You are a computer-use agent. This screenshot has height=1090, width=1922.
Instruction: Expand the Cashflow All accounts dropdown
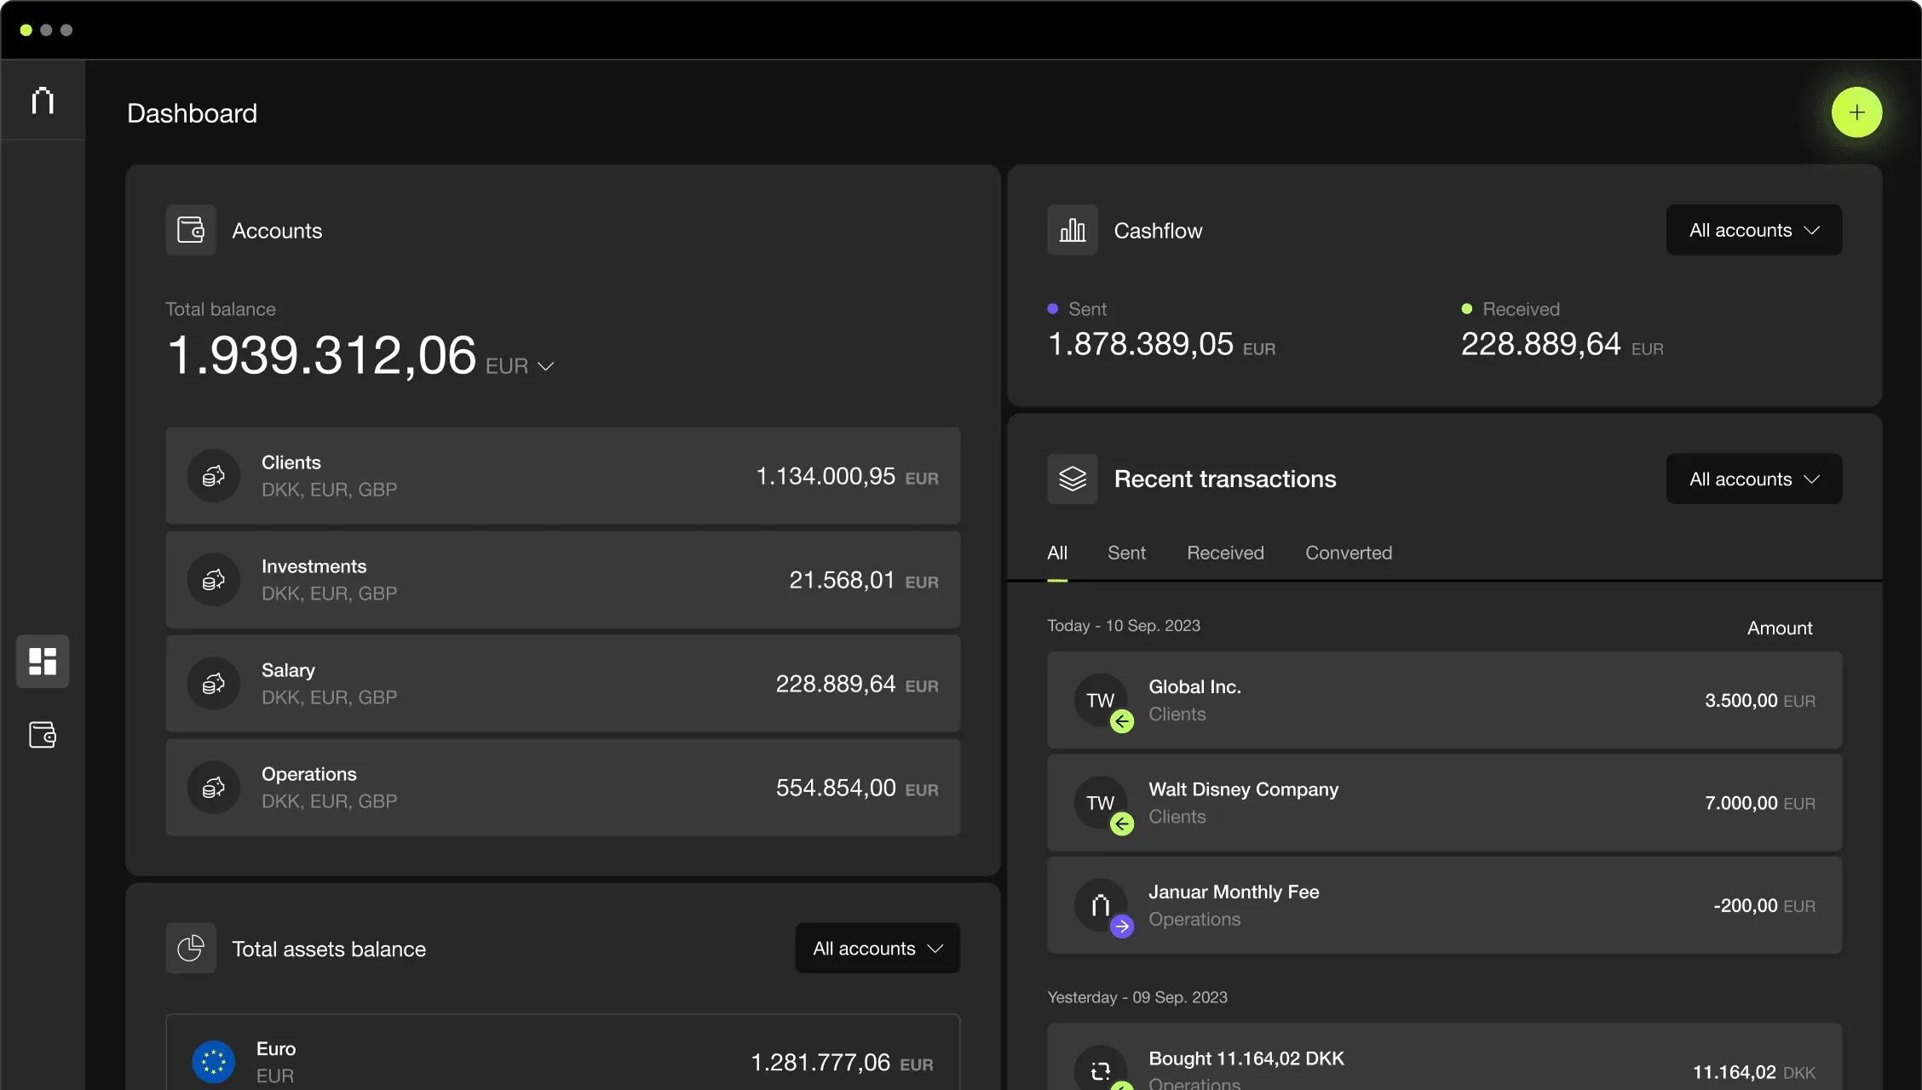1753,230
